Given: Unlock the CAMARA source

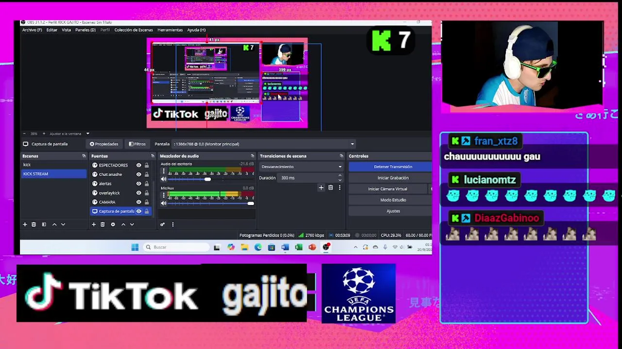Looking at the screenshot, I should point(147,202).
